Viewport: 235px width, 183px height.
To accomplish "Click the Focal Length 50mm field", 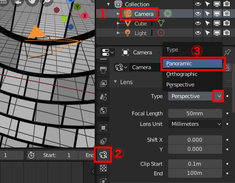I will coord(195,113).
